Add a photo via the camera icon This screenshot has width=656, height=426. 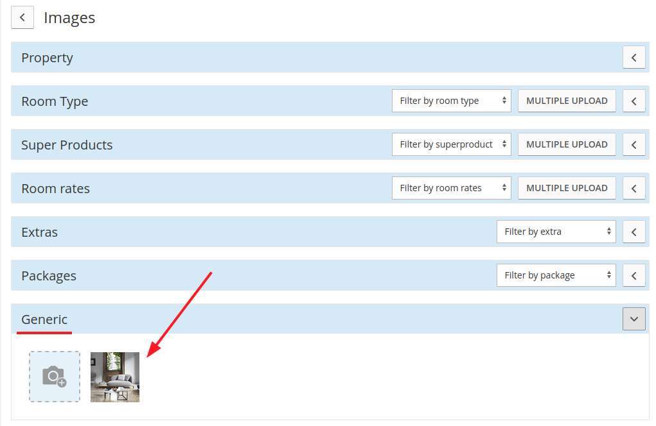pos(55,377)
